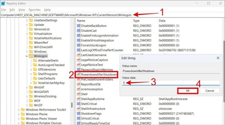Screen dimensions: 225x125
Task: Click the LegalNoticeCaption string icon
Action: 78,60
